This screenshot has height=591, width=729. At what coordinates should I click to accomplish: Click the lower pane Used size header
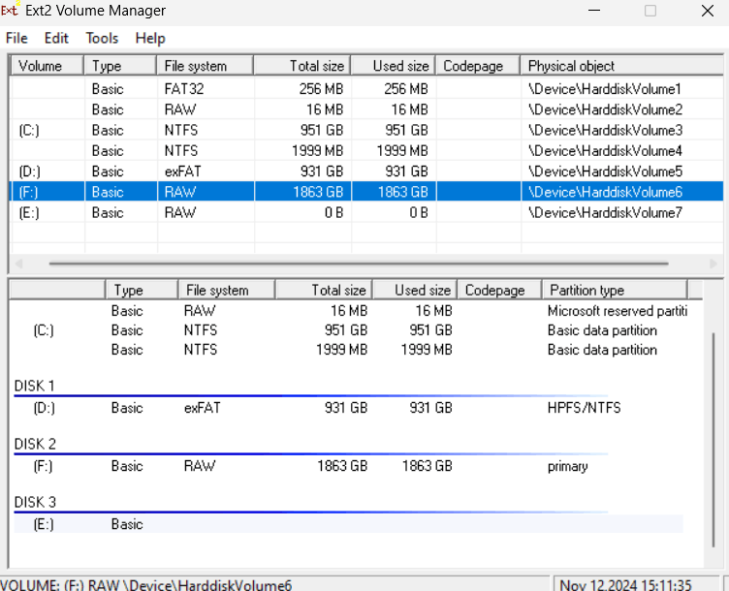(x=415, y=290)
